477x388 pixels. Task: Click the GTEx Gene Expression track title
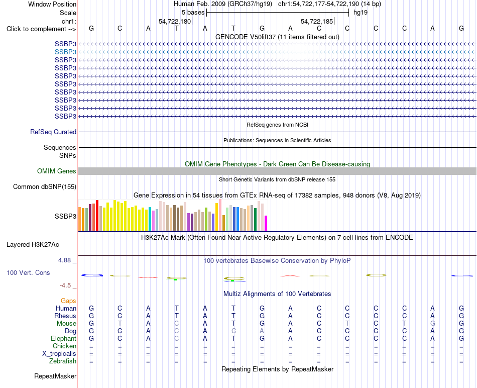tap(277, 195)
